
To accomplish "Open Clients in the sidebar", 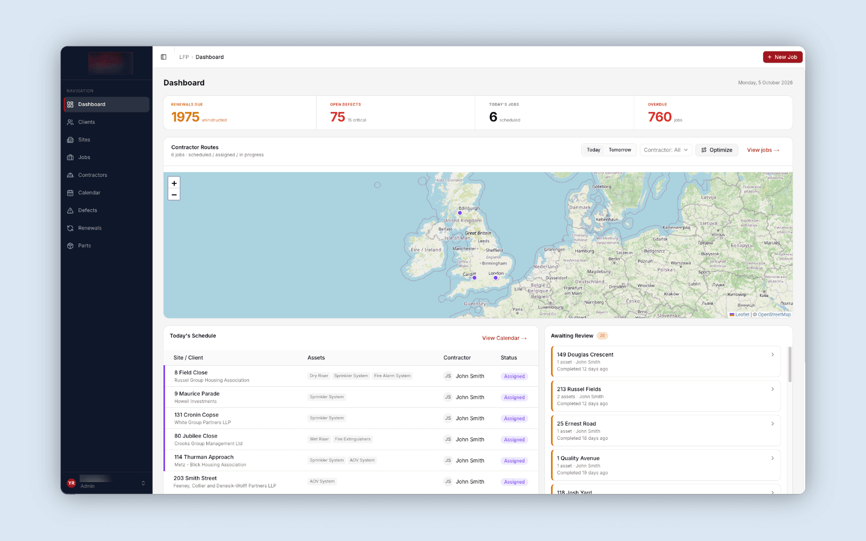I will click(107, 122).
